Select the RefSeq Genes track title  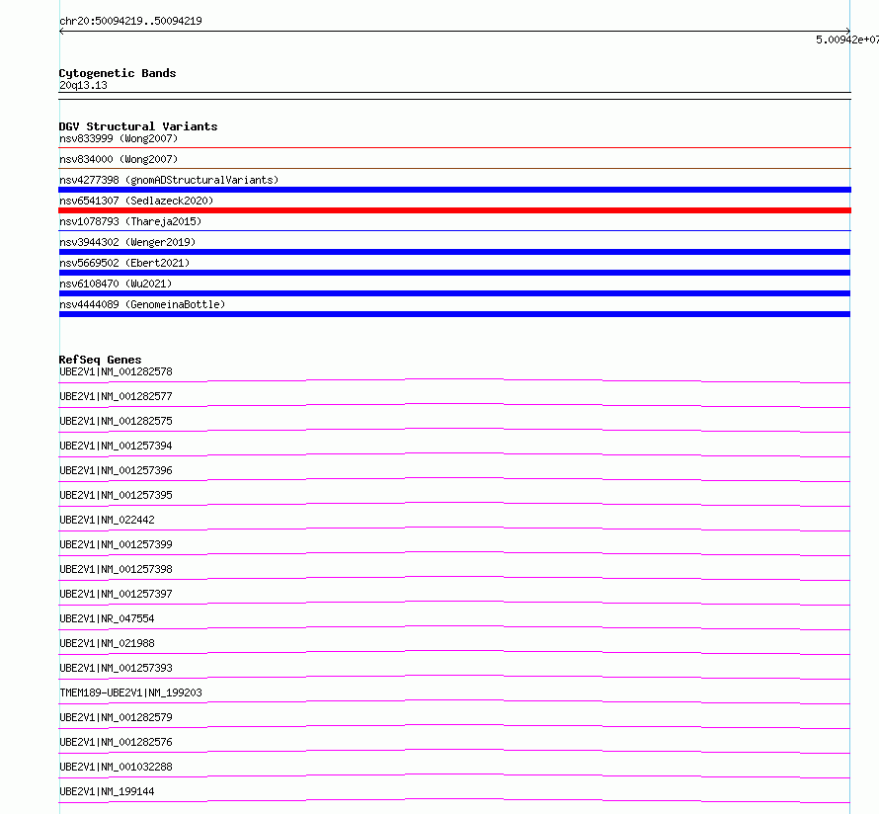[x=100, y=360]
